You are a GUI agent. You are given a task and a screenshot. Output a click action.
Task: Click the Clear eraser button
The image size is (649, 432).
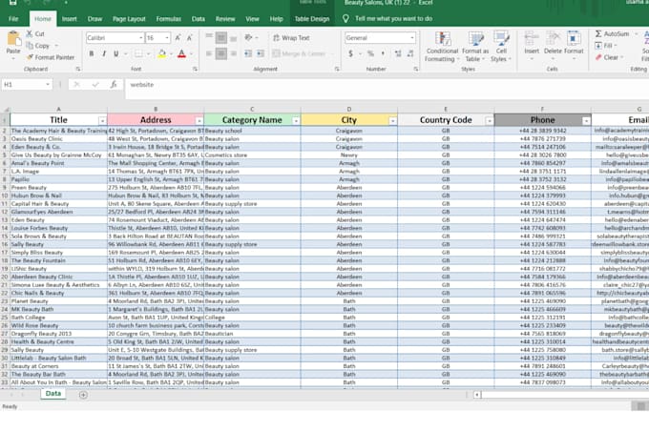[x=607, y=57]
